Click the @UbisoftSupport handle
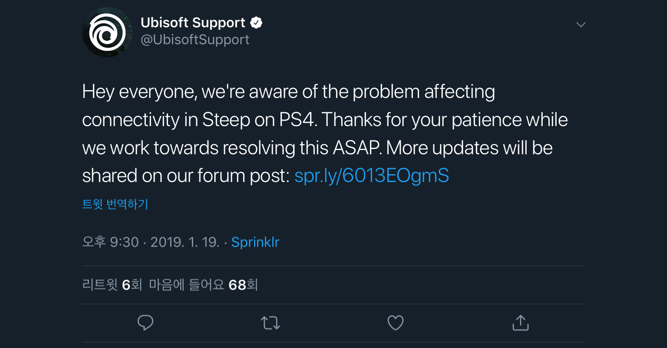Viewport: 667px width, 348px height. [195, 40]
